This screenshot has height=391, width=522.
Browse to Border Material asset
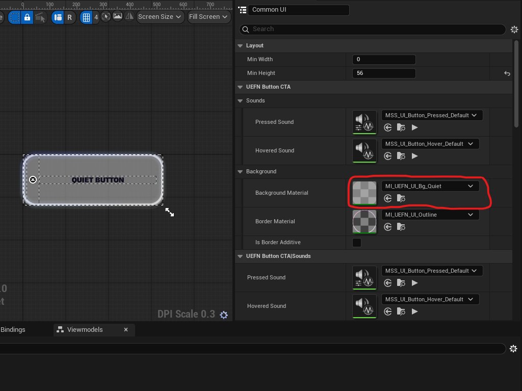(401, 227)
